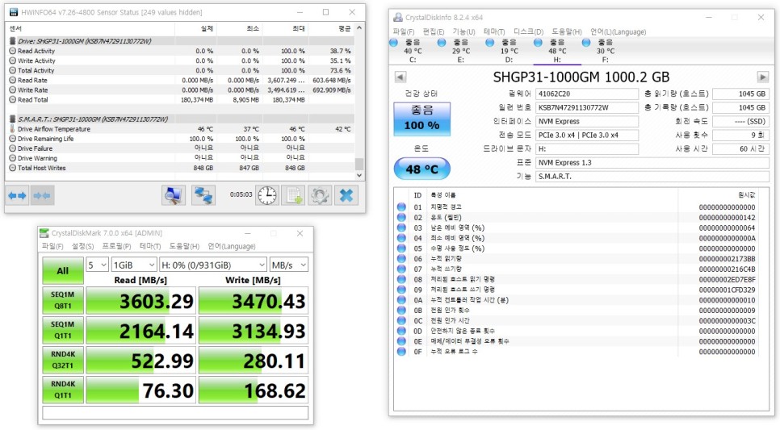Select drive H: 48 °C disk tab

pyautogui.click(x=557, y=51)
